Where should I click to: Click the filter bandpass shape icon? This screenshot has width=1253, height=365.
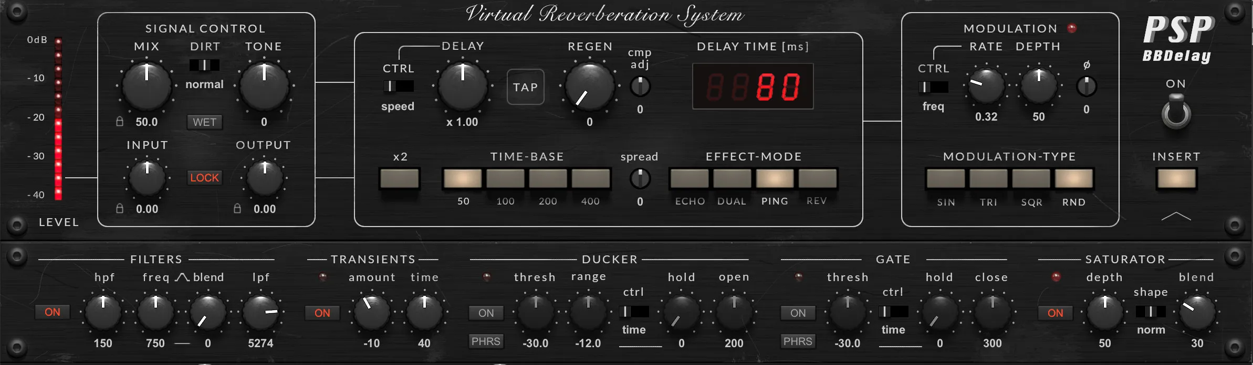click(182, 277)
